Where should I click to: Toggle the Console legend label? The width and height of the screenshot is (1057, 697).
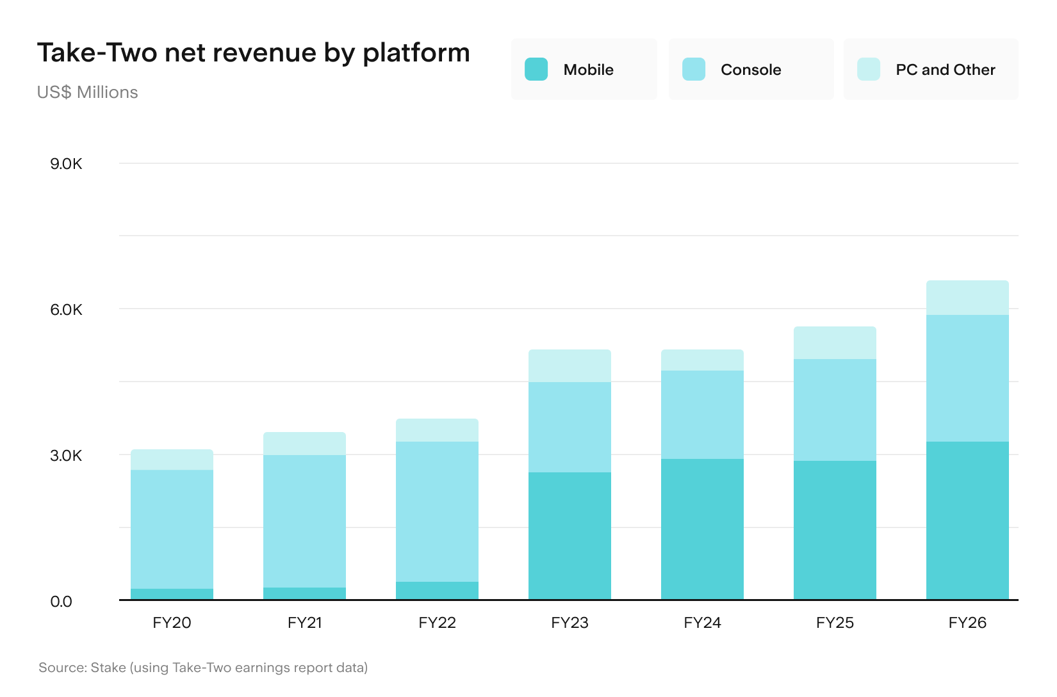(751, 70)
